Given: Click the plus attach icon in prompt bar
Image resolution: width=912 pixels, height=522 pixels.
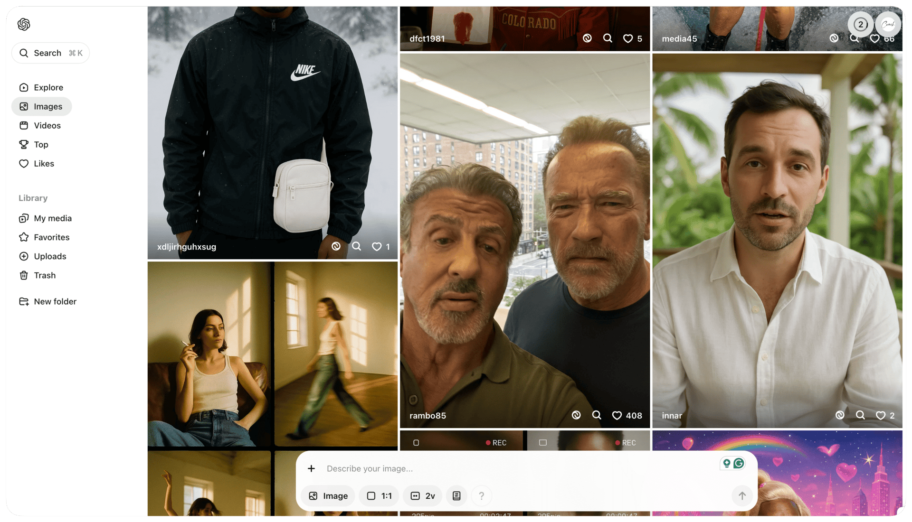Looking at the screenshot, I should [311, 469].
